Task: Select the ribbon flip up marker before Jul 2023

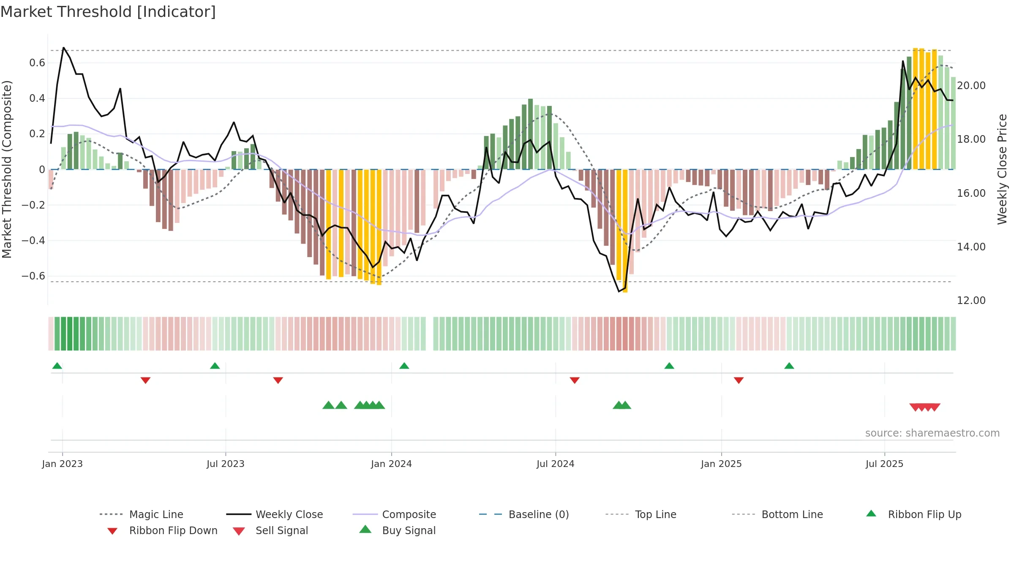Action: [215, 366]
